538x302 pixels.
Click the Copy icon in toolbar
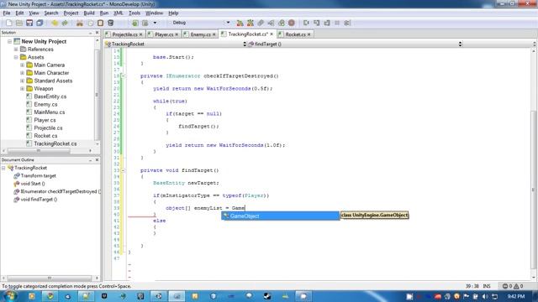click(x=90, y=23)
